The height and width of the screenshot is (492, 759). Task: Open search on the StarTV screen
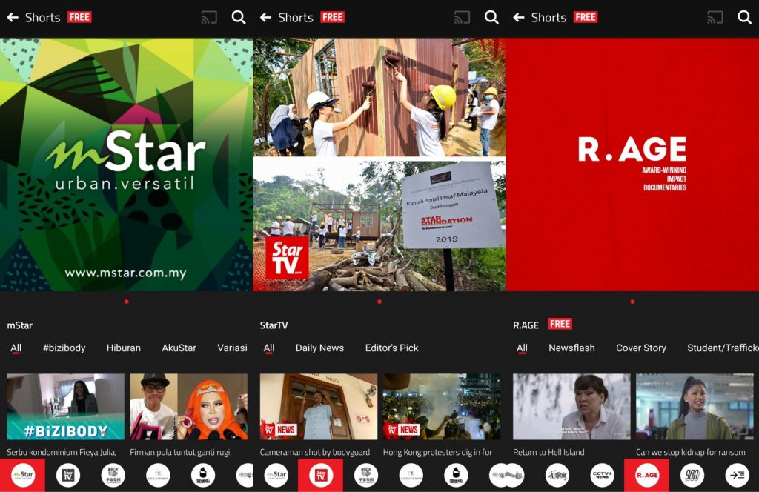491,18
